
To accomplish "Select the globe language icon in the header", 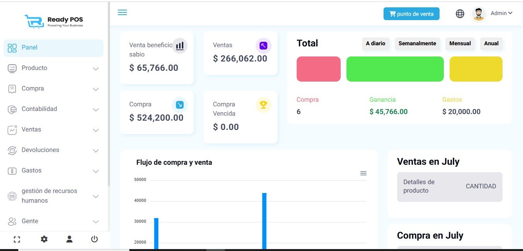I will [460, 13].
